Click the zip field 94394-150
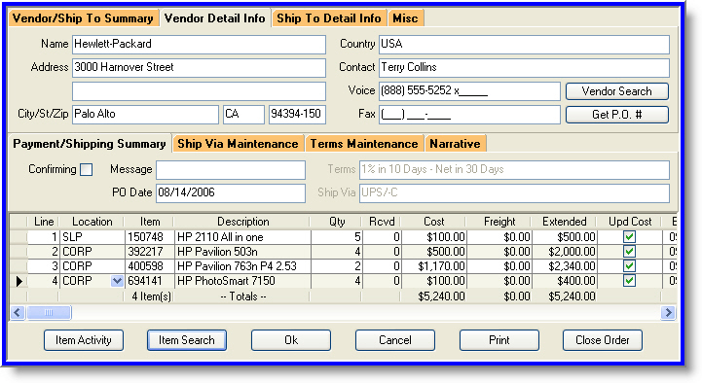This screenshot has height=383, width=702. (x=297, y=115)
